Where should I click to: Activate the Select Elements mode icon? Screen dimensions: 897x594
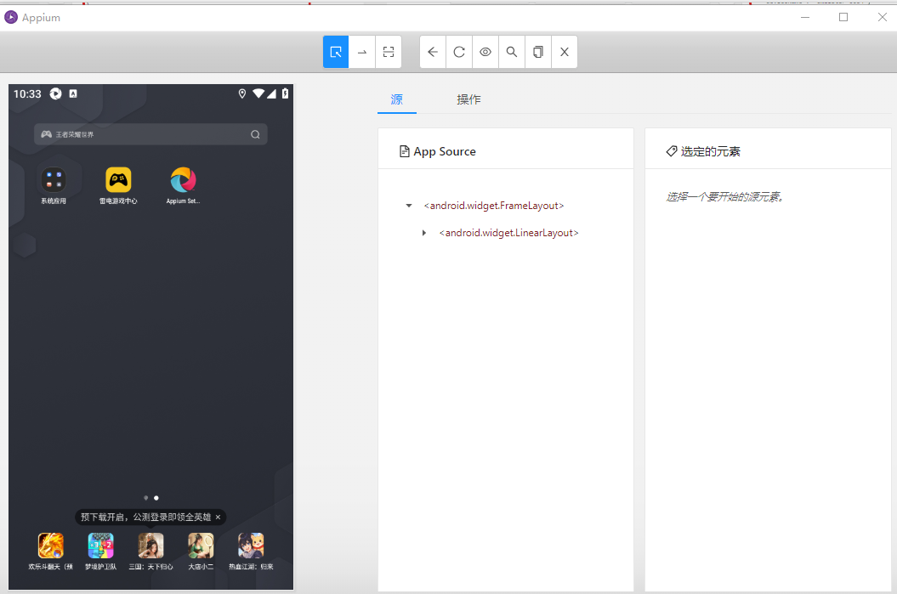[x=336, y=52]
